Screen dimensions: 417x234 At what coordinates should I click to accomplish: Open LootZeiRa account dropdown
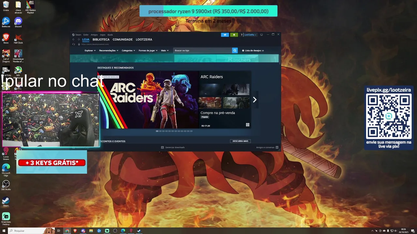tap(250, 35)
